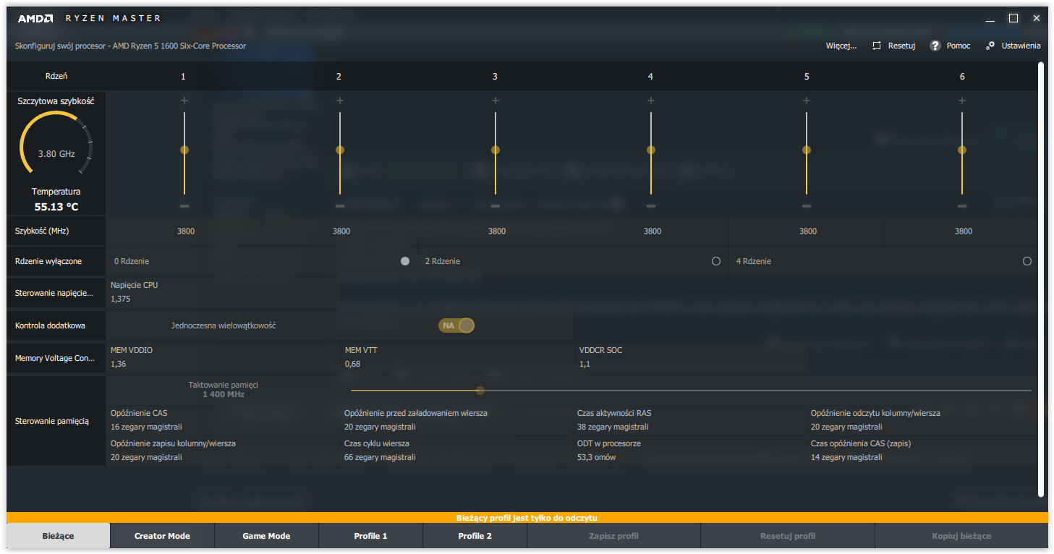The height and width of the screenshot is (554, 1054).
Task: Click the minus icon below core 1 slider
Action: tap(184, 206)
